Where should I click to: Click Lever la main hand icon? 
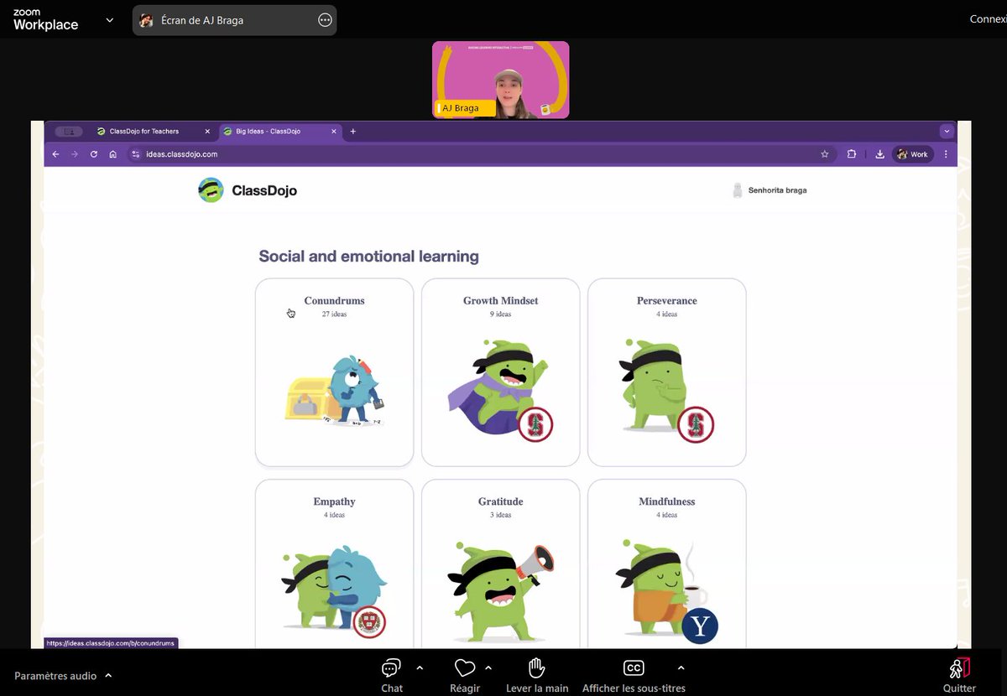(x=537, y=668)
